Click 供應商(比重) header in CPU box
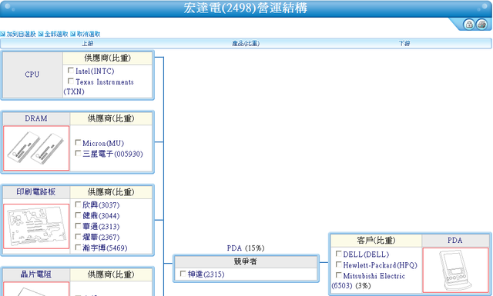Screen dimensions: 493x296 (107, 58)
